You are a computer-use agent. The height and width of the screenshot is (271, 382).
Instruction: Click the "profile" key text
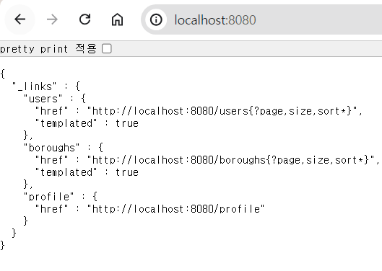coord(48,197)
